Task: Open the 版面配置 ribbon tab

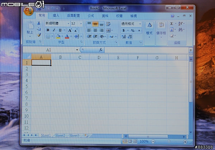Action: (73, 16)
